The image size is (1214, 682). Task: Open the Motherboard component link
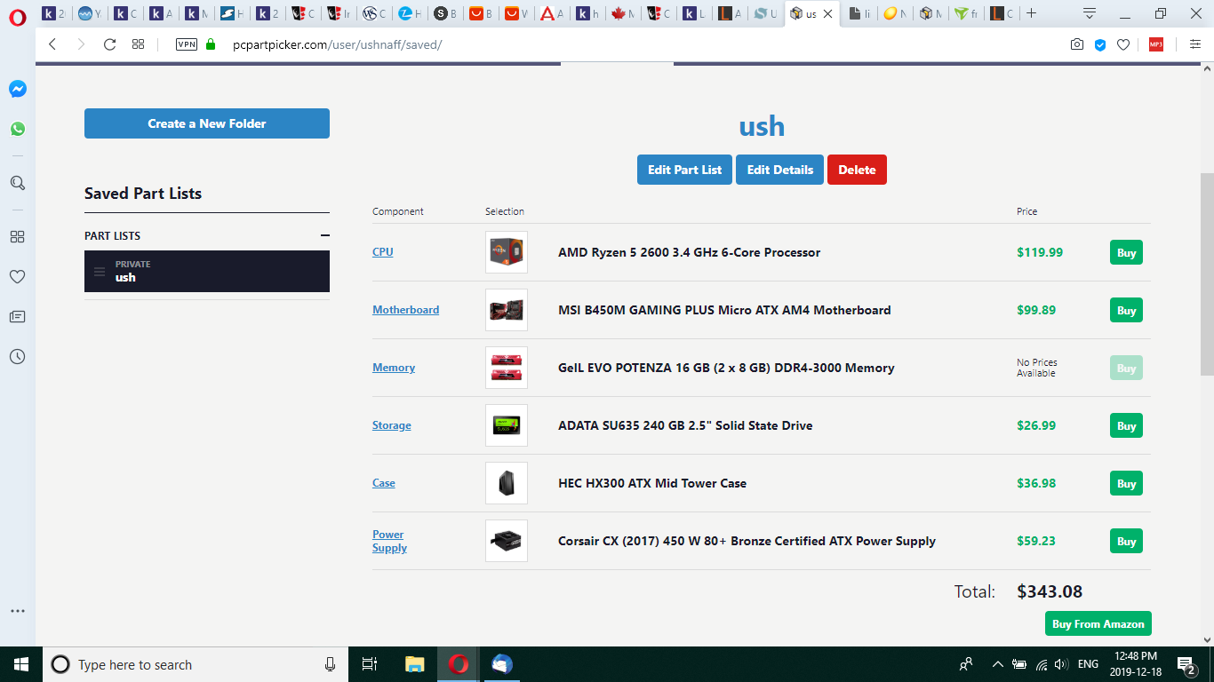405,310
